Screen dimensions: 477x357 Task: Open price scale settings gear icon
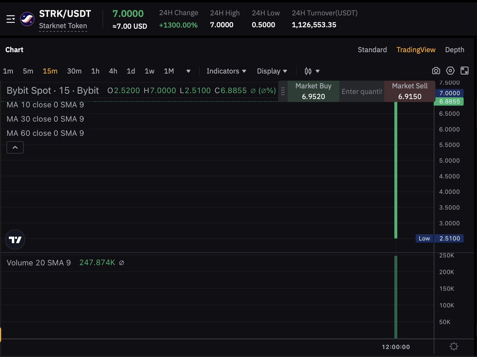tap(454, 347)
